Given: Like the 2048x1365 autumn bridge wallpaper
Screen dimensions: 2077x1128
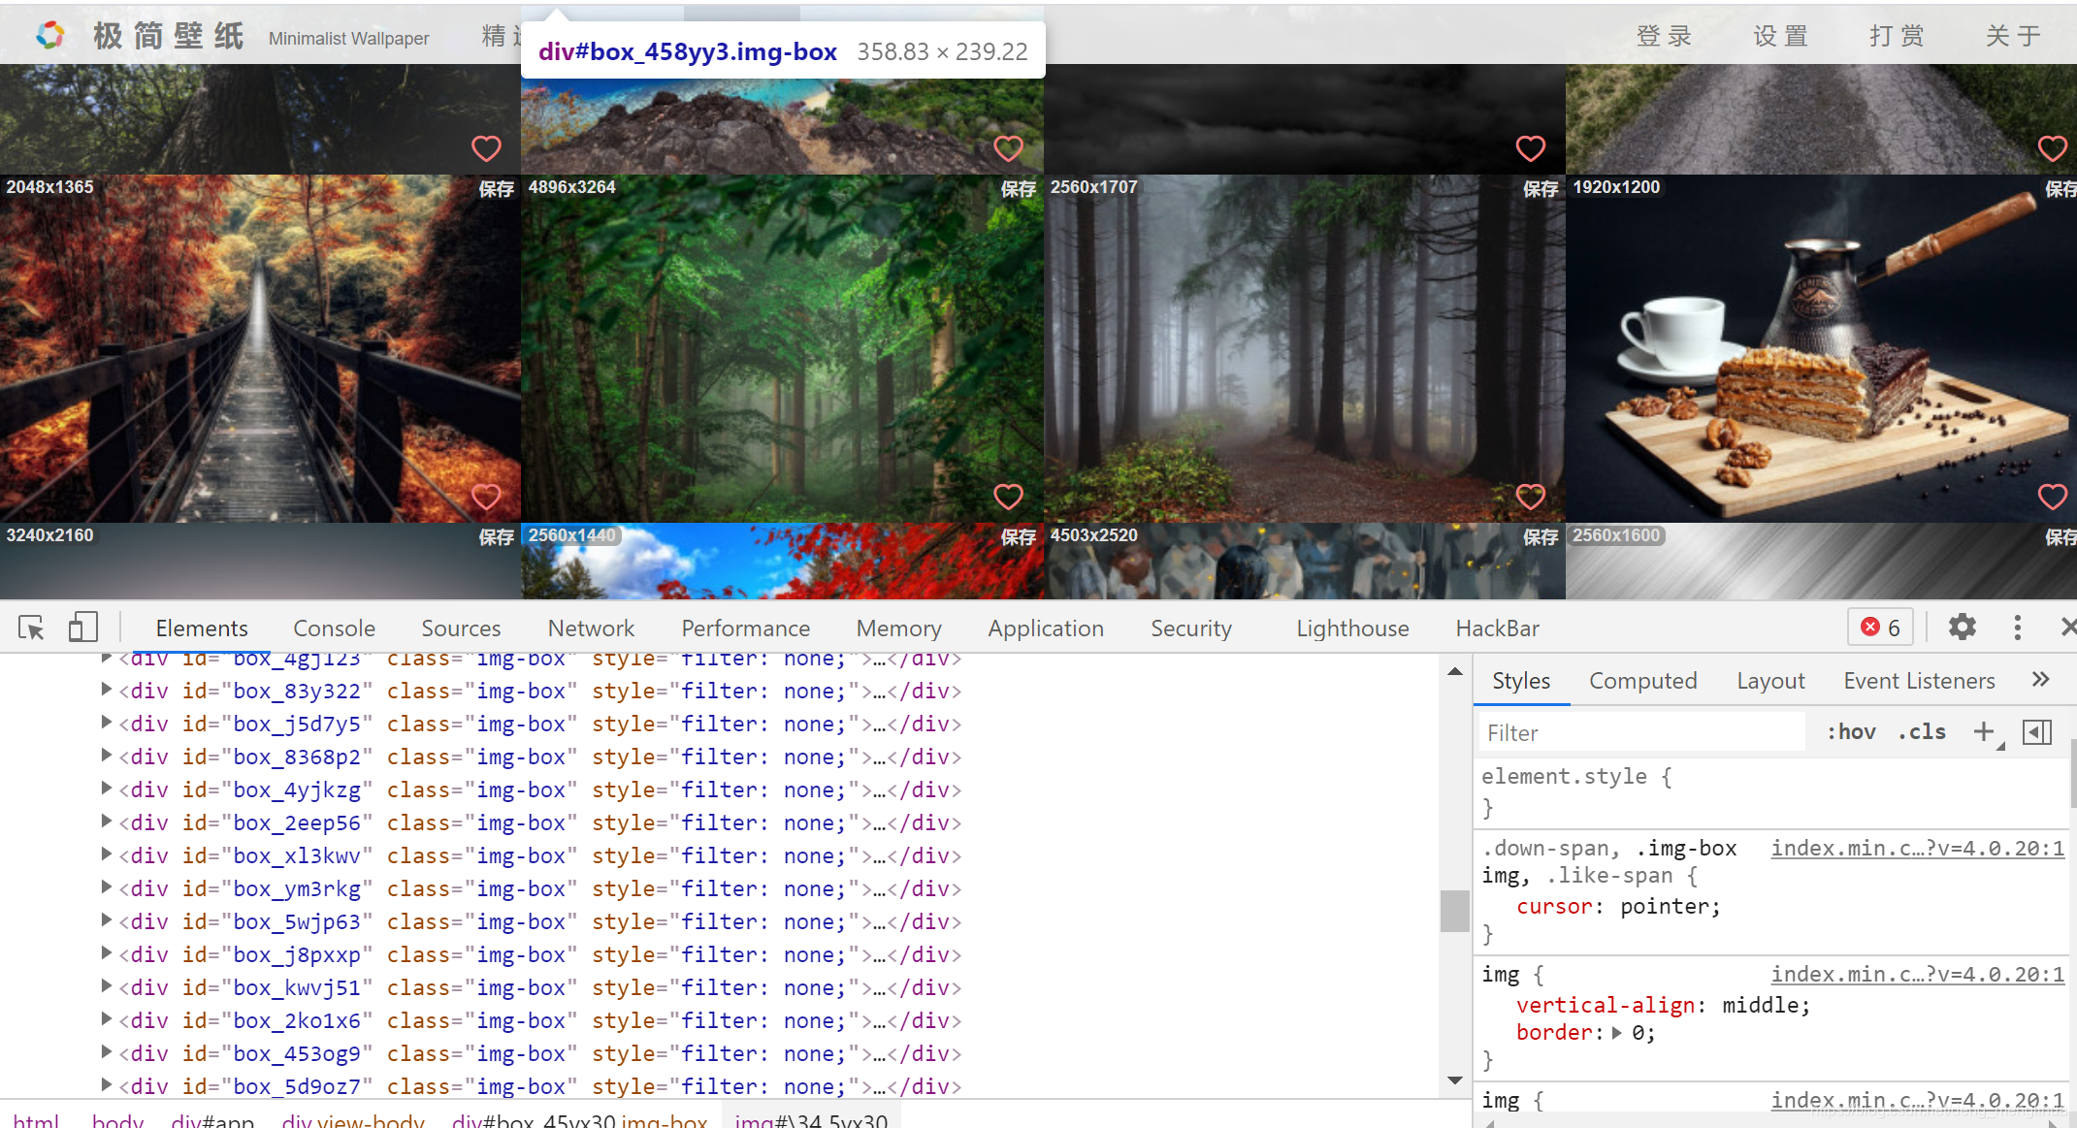Looking at the screenshot, I should (x=486, y=497).
